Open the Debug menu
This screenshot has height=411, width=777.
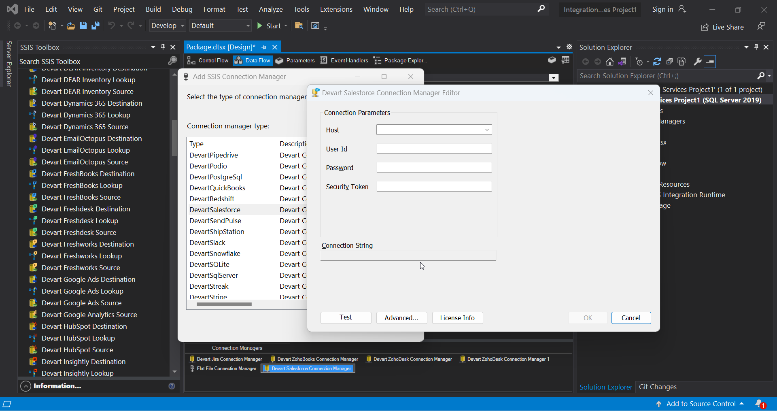coord(182,9)
